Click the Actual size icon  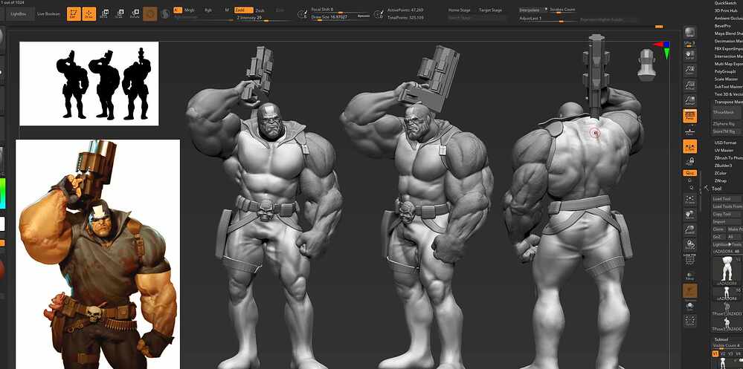coord(690,85)
